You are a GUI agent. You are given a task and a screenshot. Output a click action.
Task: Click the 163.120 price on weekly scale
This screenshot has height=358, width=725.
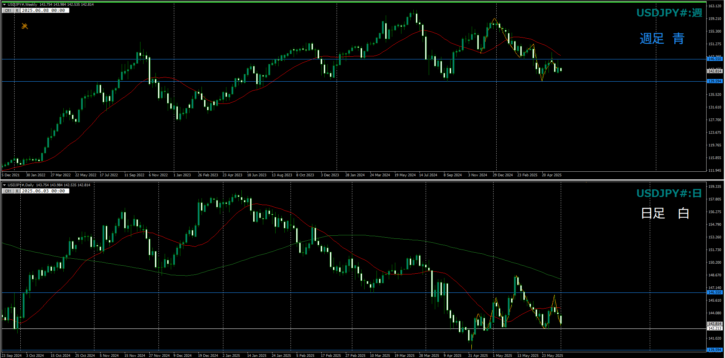715,6
